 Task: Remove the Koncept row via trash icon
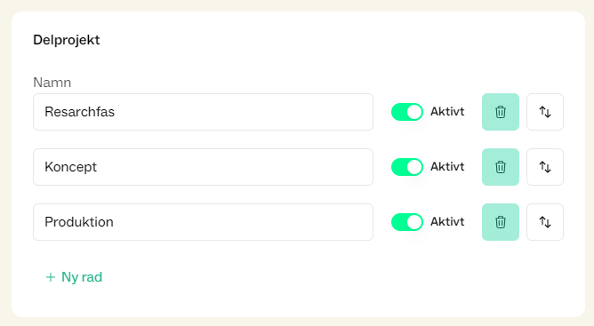coord(500,167)
